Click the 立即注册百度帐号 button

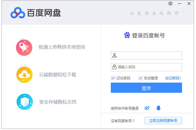point(163,120)
